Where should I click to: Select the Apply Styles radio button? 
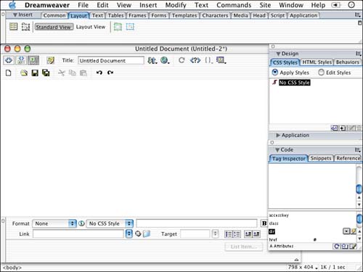point(275,72)
